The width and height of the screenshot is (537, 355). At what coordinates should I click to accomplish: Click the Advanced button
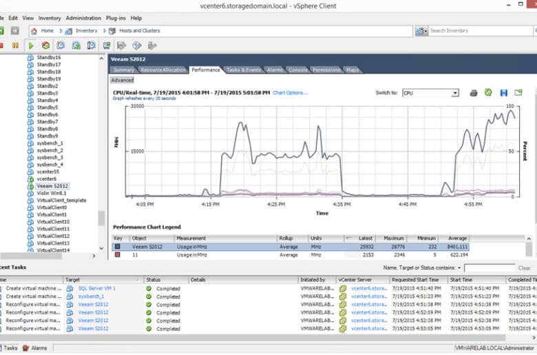(x=123, y=80)
